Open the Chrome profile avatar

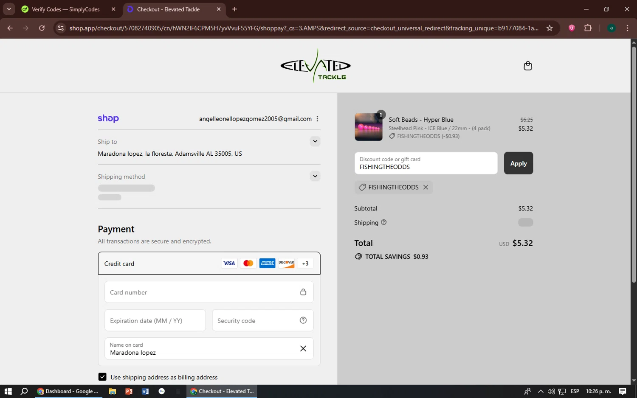pos(612,28)
